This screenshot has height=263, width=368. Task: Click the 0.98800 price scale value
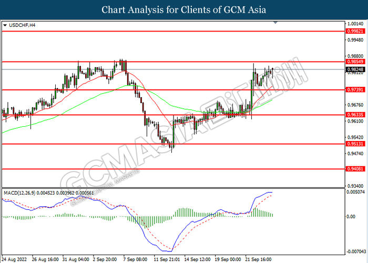[x=355, y=56]
